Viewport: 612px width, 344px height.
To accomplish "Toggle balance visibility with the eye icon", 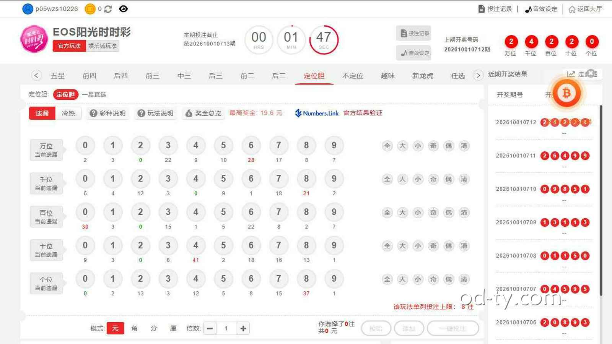I will click(123, 9).
